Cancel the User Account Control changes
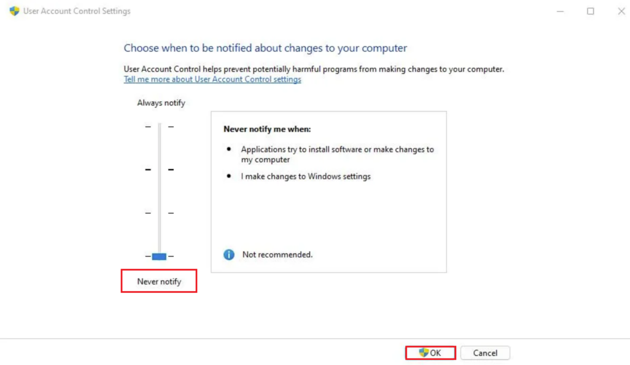The height and width of the screenshot is (365, 630). pyautogui.click(x=484, y=353)
